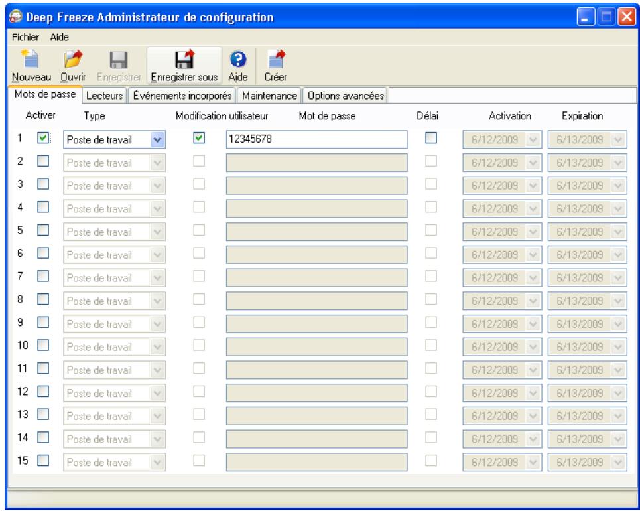The image size is (640, 511).
Task: Uncheck Modification utilisateur in row 1
Action: [x=199, y=138]
